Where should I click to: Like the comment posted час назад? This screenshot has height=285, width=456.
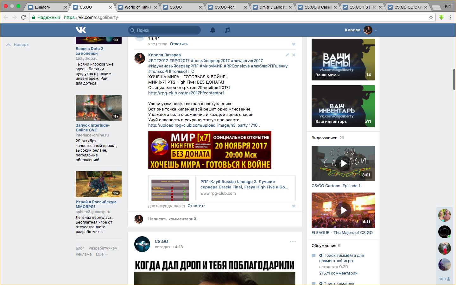pos(294,44)
